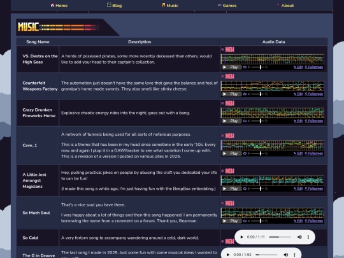The width and height of the screenshot is (344, 258).
Task: Toggle loop for Counterfeit Weapons Factory
Action: pyautogui.click(x=245, y=94)
